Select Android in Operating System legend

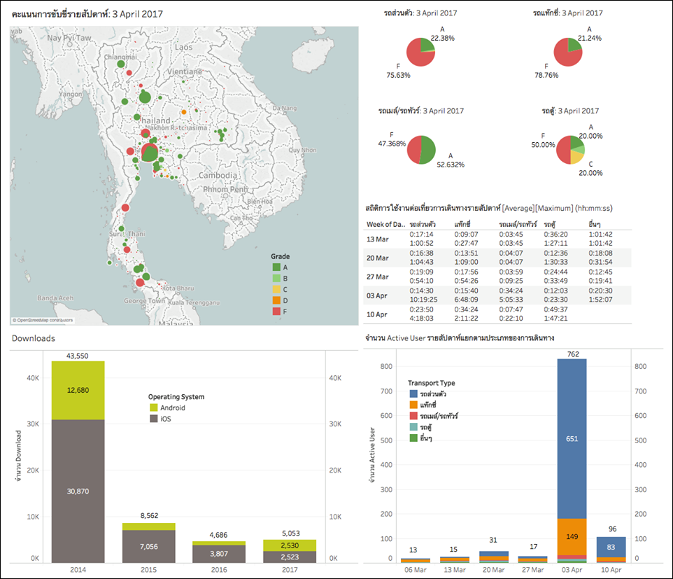tap(154, 407)
